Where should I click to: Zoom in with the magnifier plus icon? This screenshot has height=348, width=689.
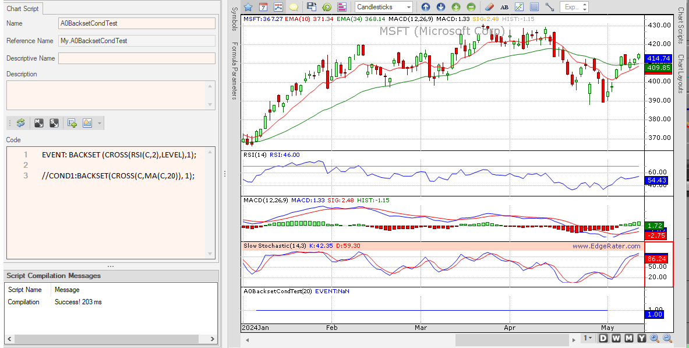(655, 338)
